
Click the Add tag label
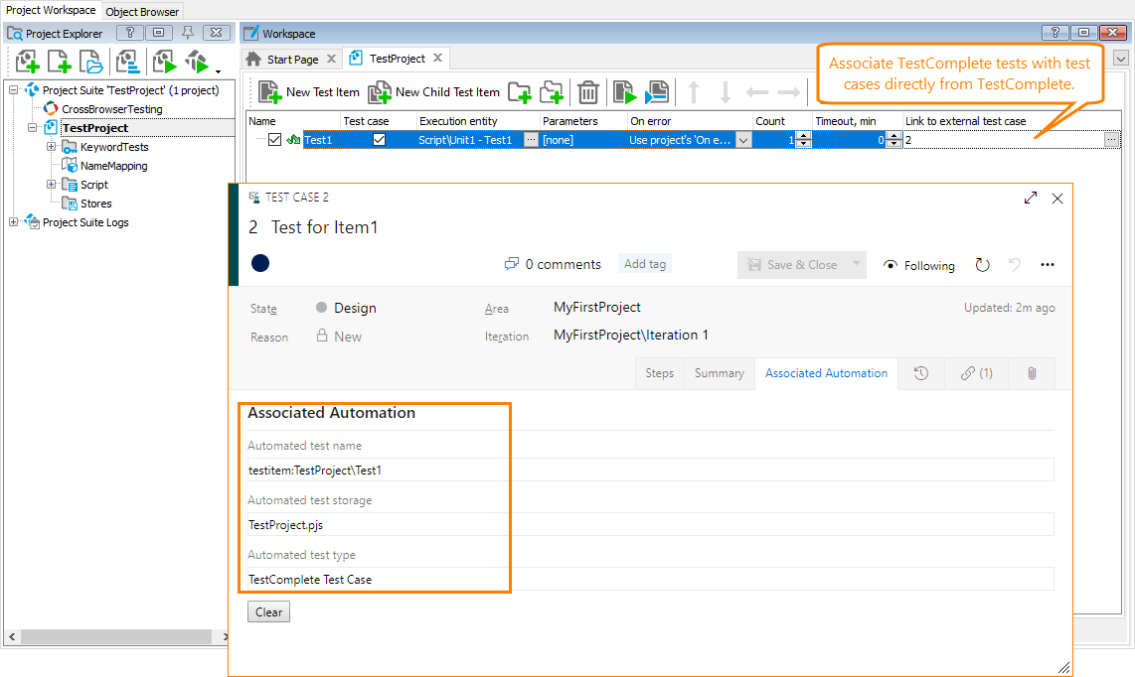point(644,264)
